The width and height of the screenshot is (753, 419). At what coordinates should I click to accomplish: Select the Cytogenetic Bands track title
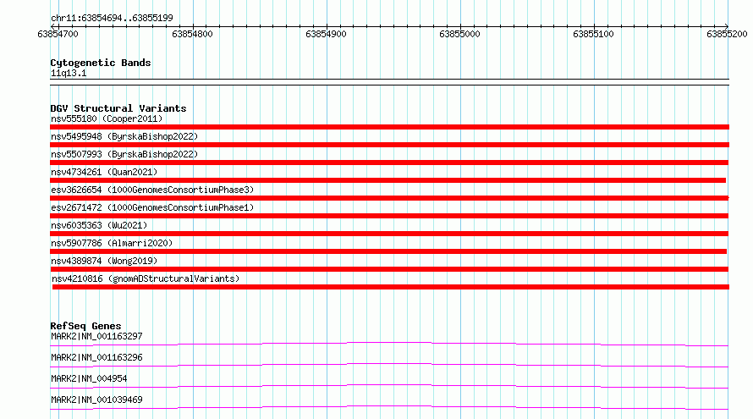101,63
